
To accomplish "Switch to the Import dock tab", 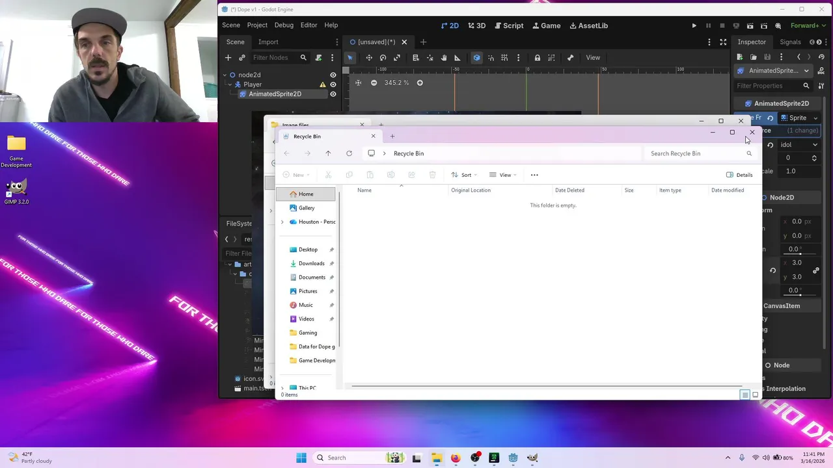I will (268, 42).
